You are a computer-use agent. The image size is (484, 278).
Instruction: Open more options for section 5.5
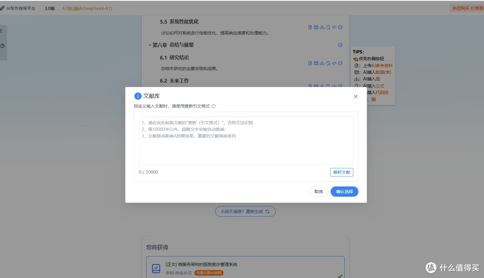340,27
